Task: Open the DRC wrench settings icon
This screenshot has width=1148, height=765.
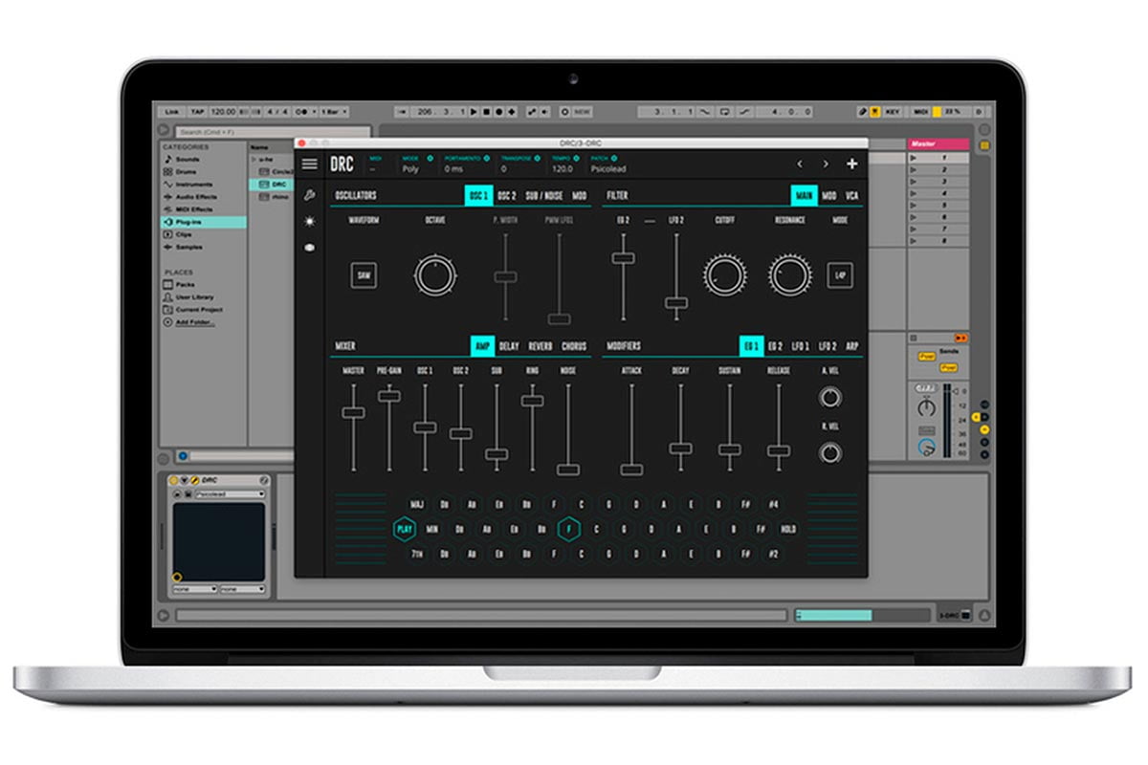Action: (309, 195)
